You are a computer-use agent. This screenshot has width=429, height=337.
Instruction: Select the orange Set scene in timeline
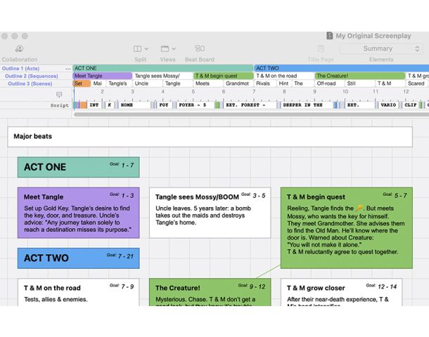pos(79,84)
